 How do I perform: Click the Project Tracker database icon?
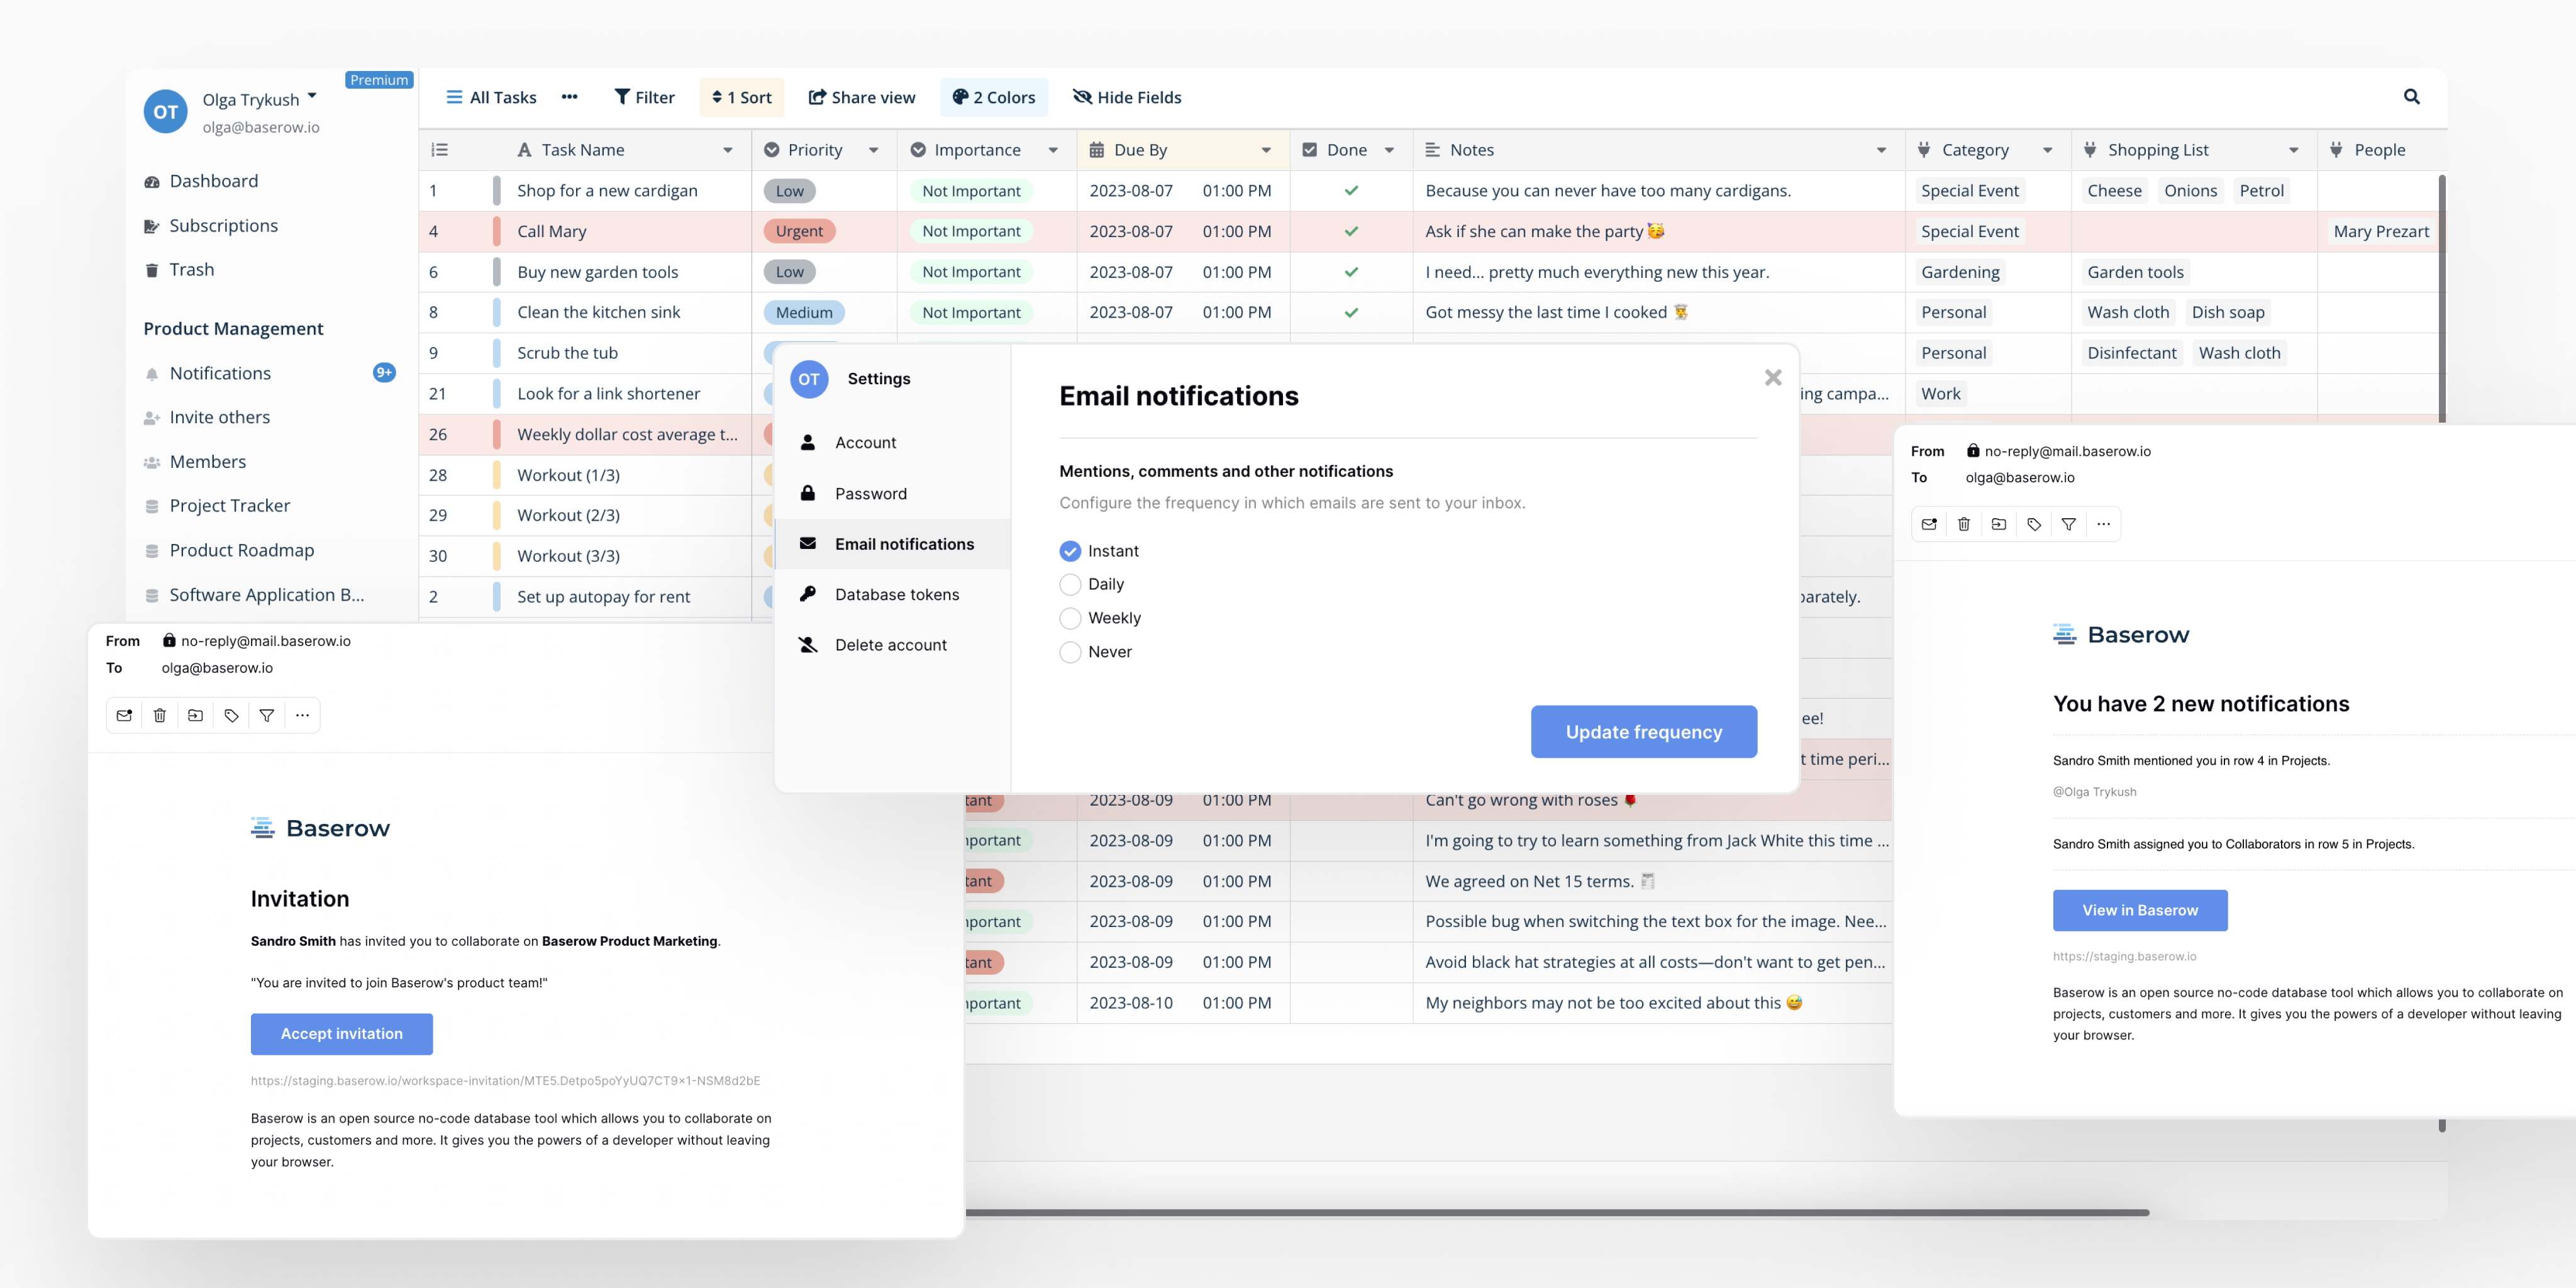click(152, 506)
